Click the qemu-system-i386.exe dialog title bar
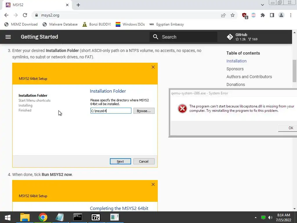 [233, 93]
